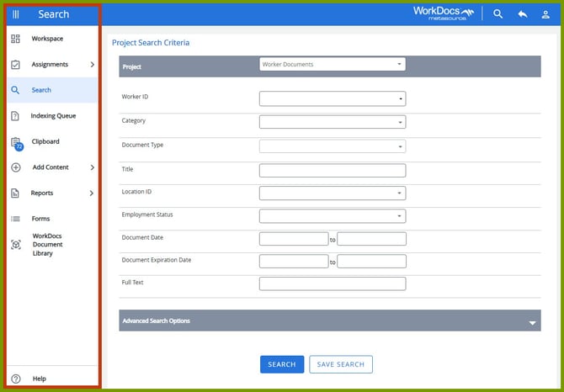Click the WorkDocs Document Library icon
Viewport: 564px width, 392px height.
15,245
